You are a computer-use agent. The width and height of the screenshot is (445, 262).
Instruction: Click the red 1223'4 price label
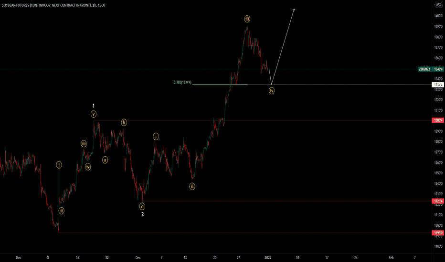437,201
